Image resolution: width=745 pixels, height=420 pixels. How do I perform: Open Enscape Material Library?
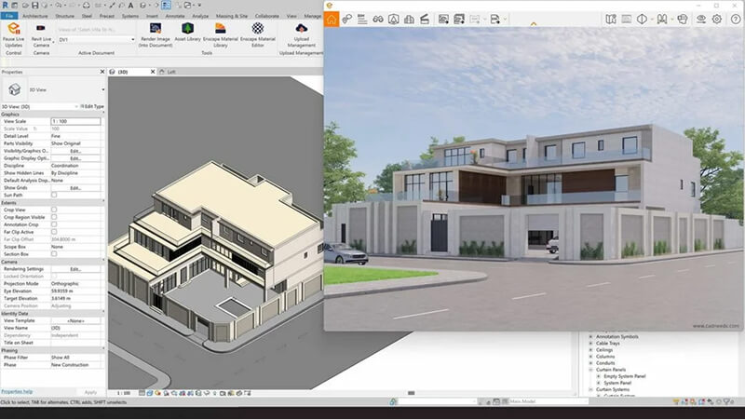220,29
